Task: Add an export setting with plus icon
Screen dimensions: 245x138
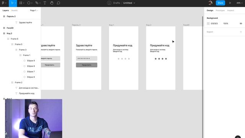Action: click(241, 32)
